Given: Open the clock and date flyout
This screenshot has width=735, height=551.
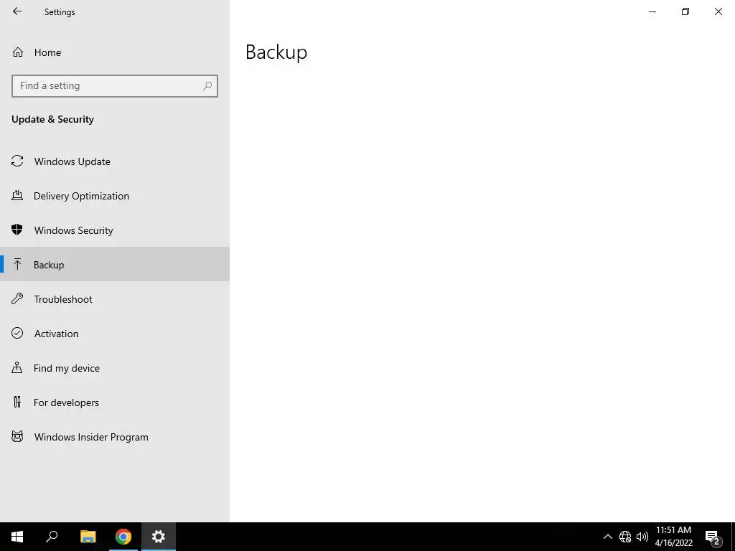Looking at the screenshot, I should tap(673, 537).
